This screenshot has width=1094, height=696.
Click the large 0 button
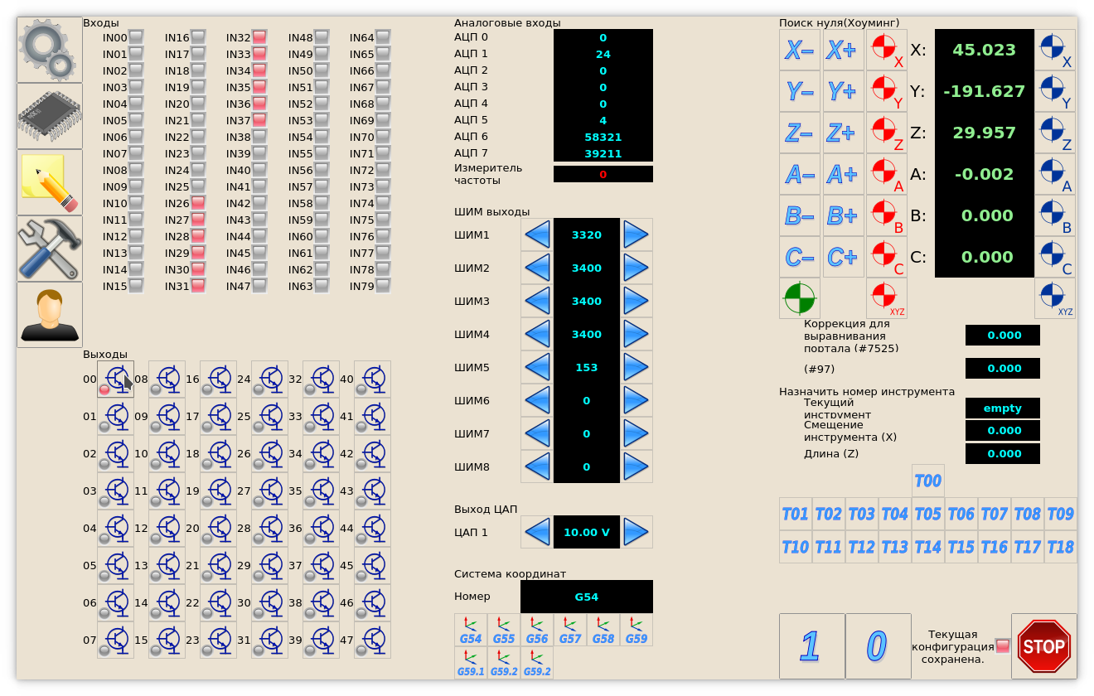pyautogui.click(x=879, y=646)
